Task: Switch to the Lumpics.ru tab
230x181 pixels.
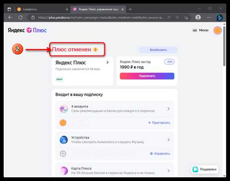Action: click(x=42, y=9)
